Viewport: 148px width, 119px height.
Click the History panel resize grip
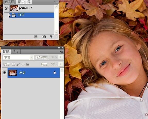57,37
